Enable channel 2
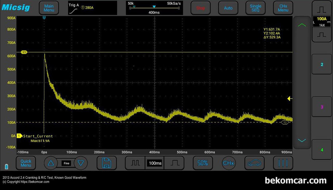333x190 pixels. coord(322,64)
